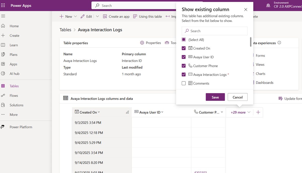Toggle the (Select All) checkbox
This screenshot has height=173, width=302.
point(184,39)
